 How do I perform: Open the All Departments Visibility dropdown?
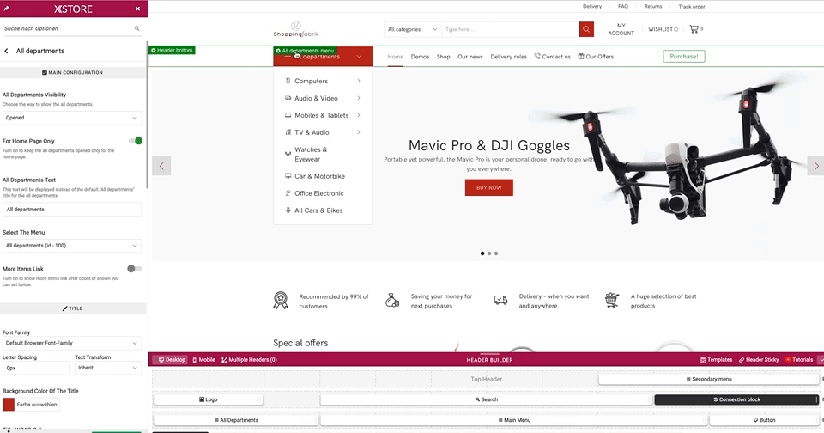click(72, 118)
